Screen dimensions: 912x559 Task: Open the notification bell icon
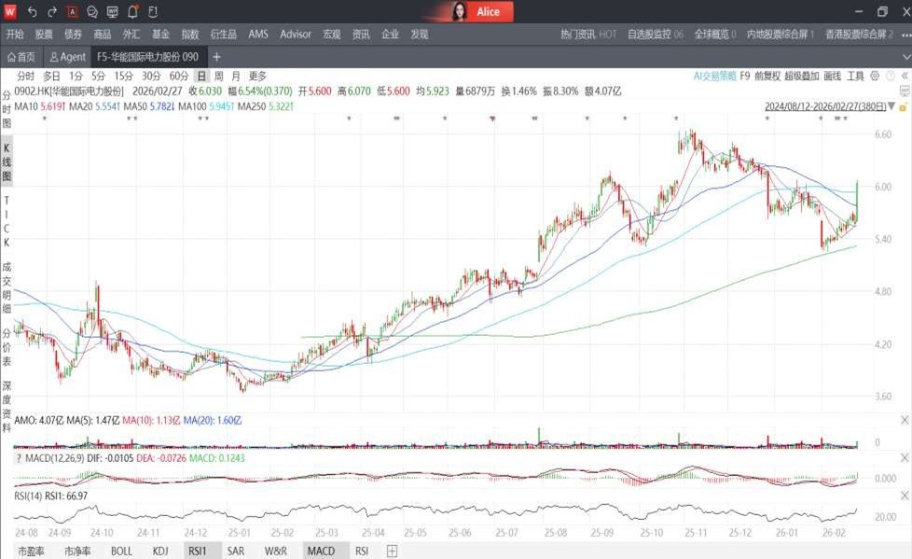point(133,12)
